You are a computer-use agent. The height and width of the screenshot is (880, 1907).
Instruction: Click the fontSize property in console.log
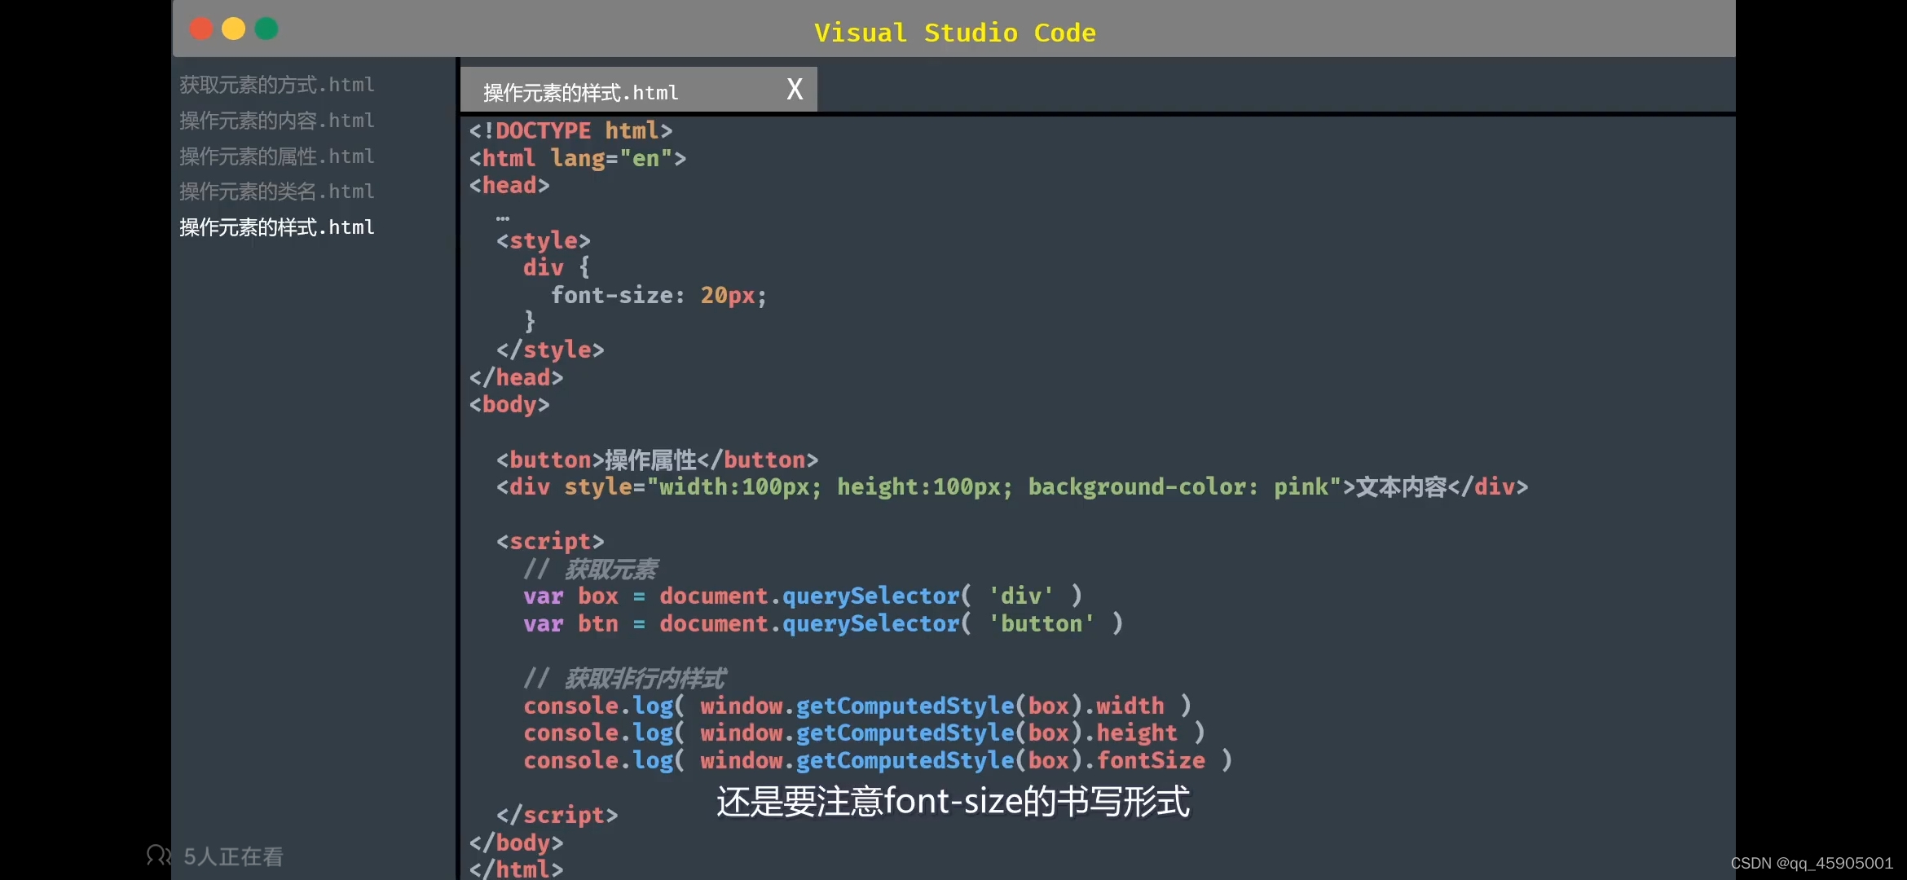1151,760
